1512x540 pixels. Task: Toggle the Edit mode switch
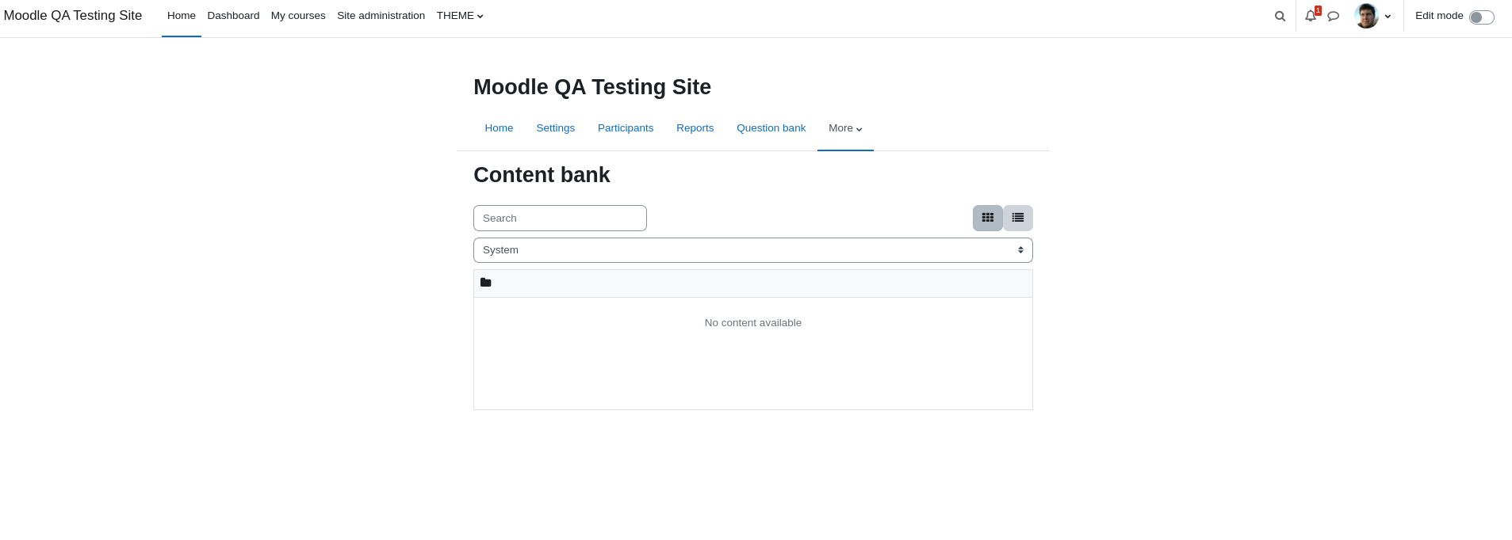click(x=1481, y=17)
